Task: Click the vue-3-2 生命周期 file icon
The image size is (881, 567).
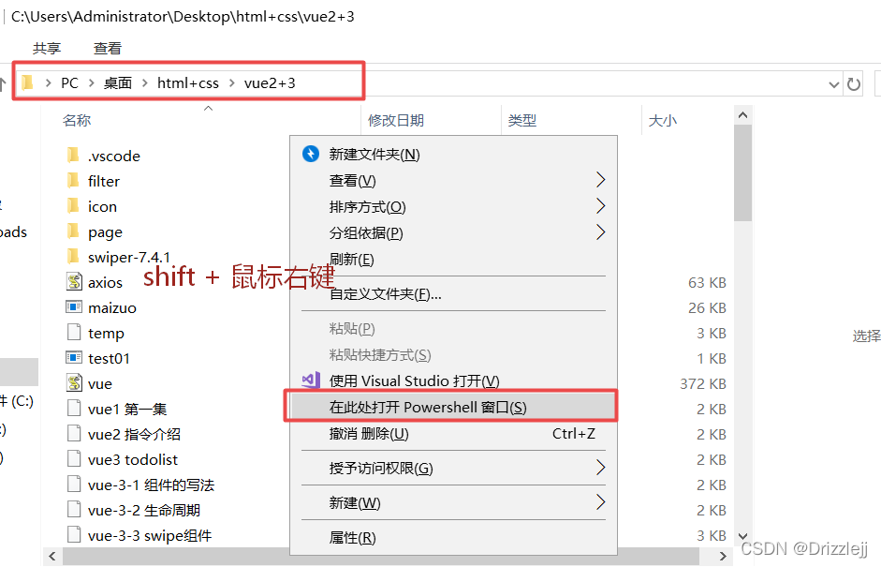Action: 74,509
